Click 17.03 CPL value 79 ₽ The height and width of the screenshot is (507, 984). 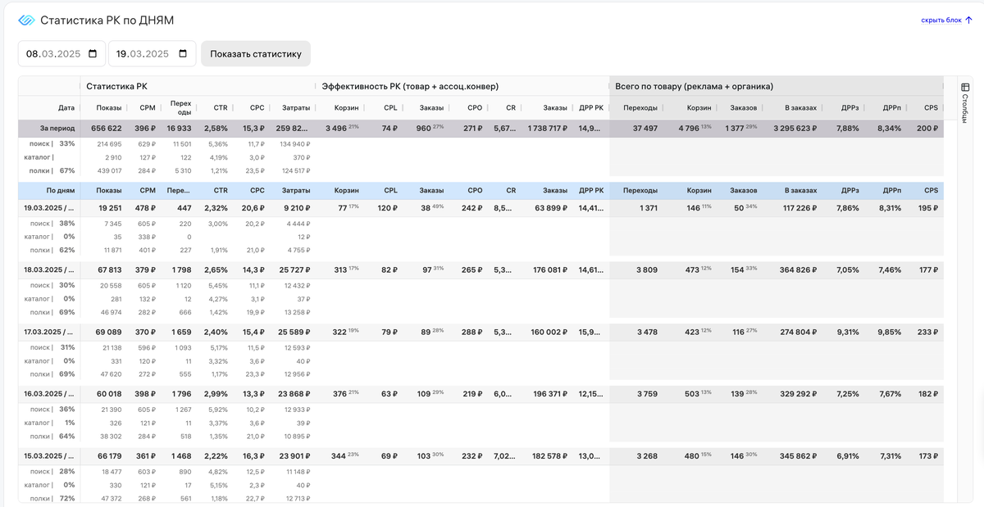[389, 332]
